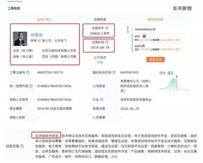
Task: Click the 存续 company status text
Action: (x=100, y=63)
